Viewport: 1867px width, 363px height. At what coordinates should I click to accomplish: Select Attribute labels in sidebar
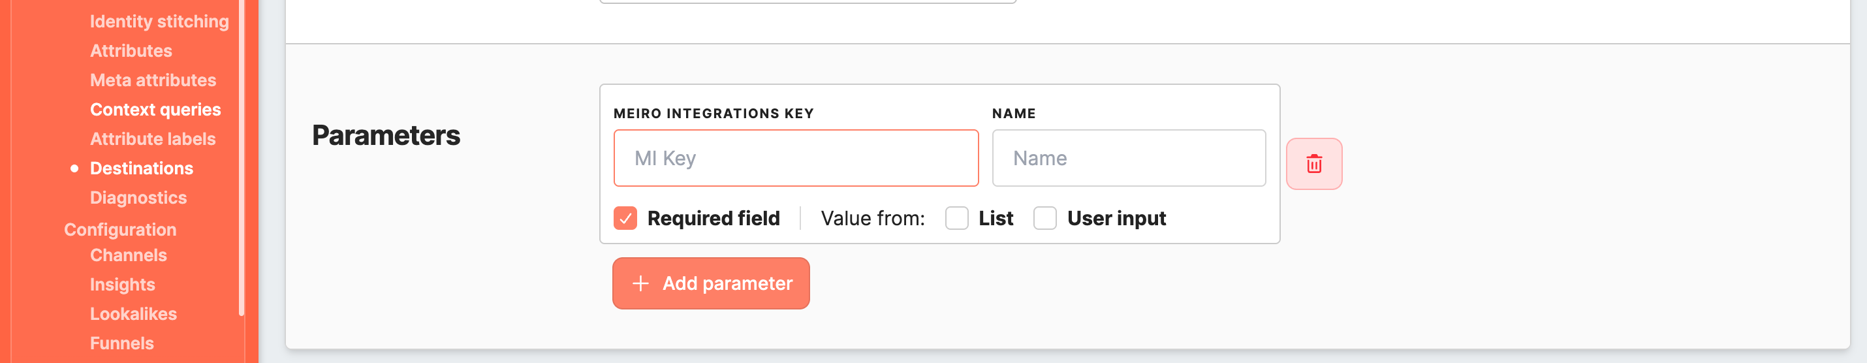pos(152,139)
